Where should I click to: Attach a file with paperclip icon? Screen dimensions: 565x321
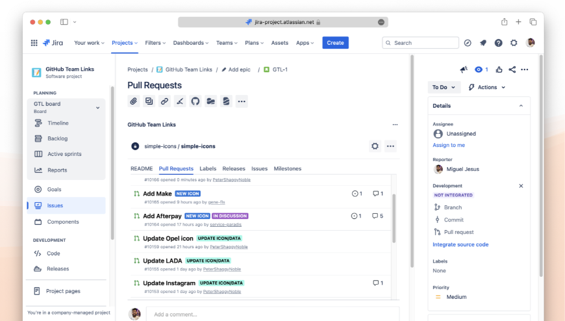[134, 101]
